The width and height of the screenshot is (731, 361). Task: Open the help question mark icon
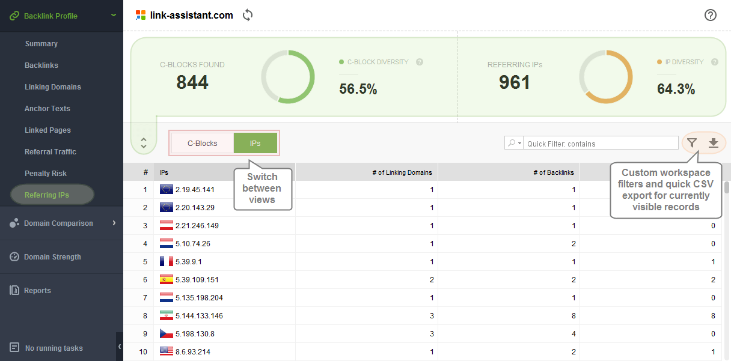point(711,16)
